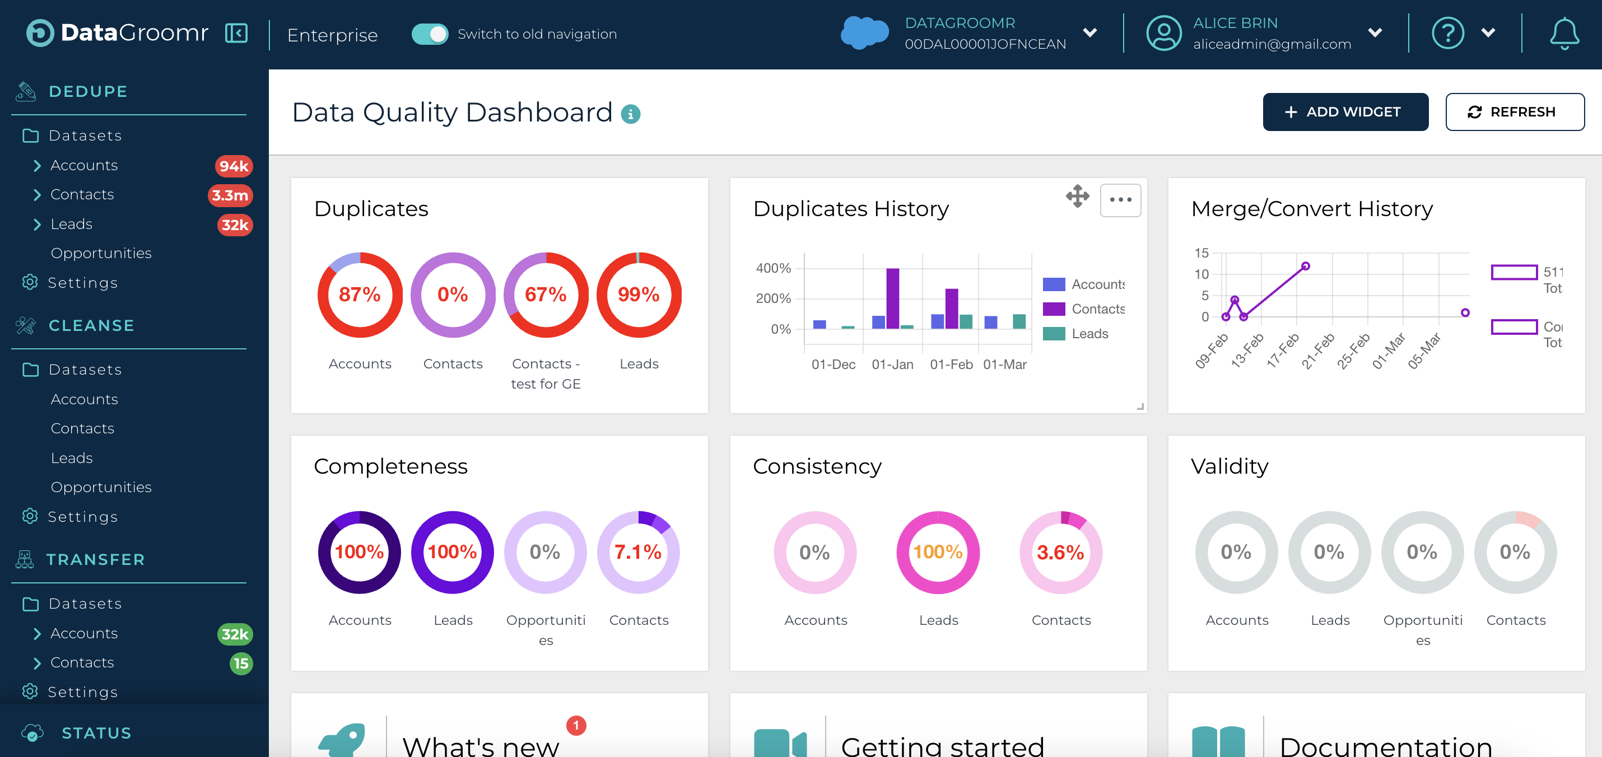Image resolution: width=1602 pixels, height=757 pixels.
Task: Click the Dedupe Settings gear icon
Action: 30,282
